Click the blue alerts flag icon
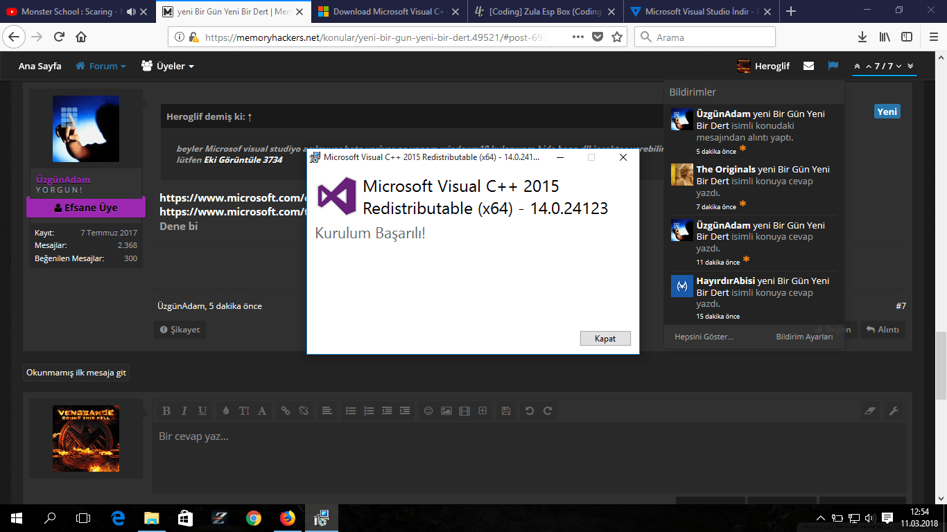 [833, 66]
